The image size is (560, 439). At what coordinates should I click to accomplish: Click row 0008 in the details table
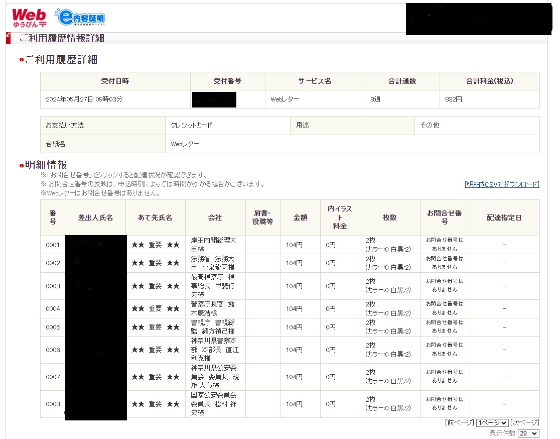[53, 404]
